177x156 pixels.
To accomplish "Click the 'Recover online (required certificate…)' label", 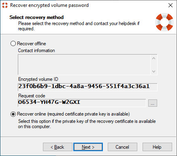I will [73, 114].
